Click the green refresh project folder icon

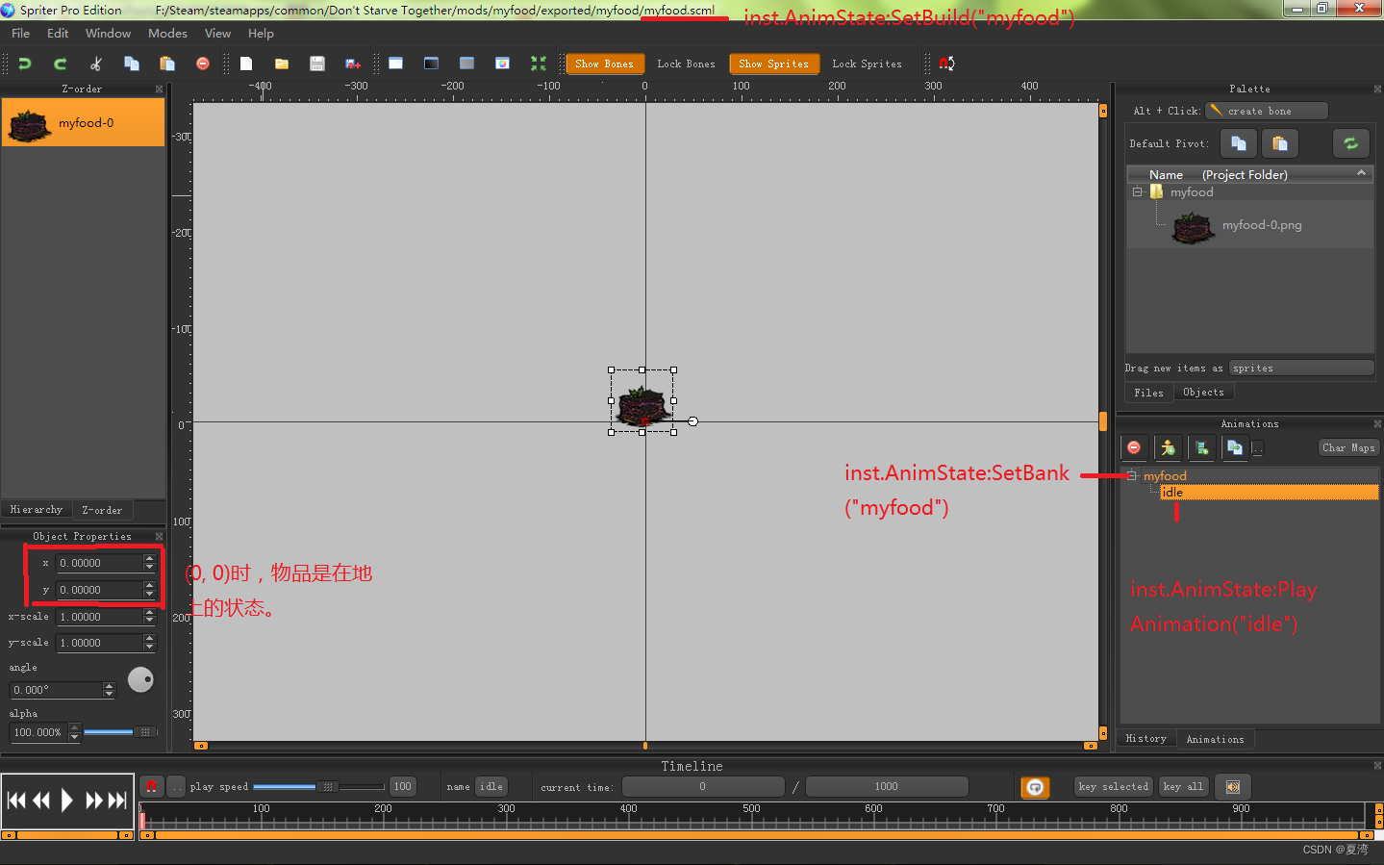[x=1351, y=143]
